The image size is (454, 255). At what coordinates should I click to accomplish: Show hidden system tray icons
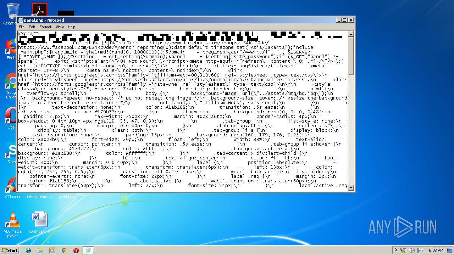click(x=395, y=250)
